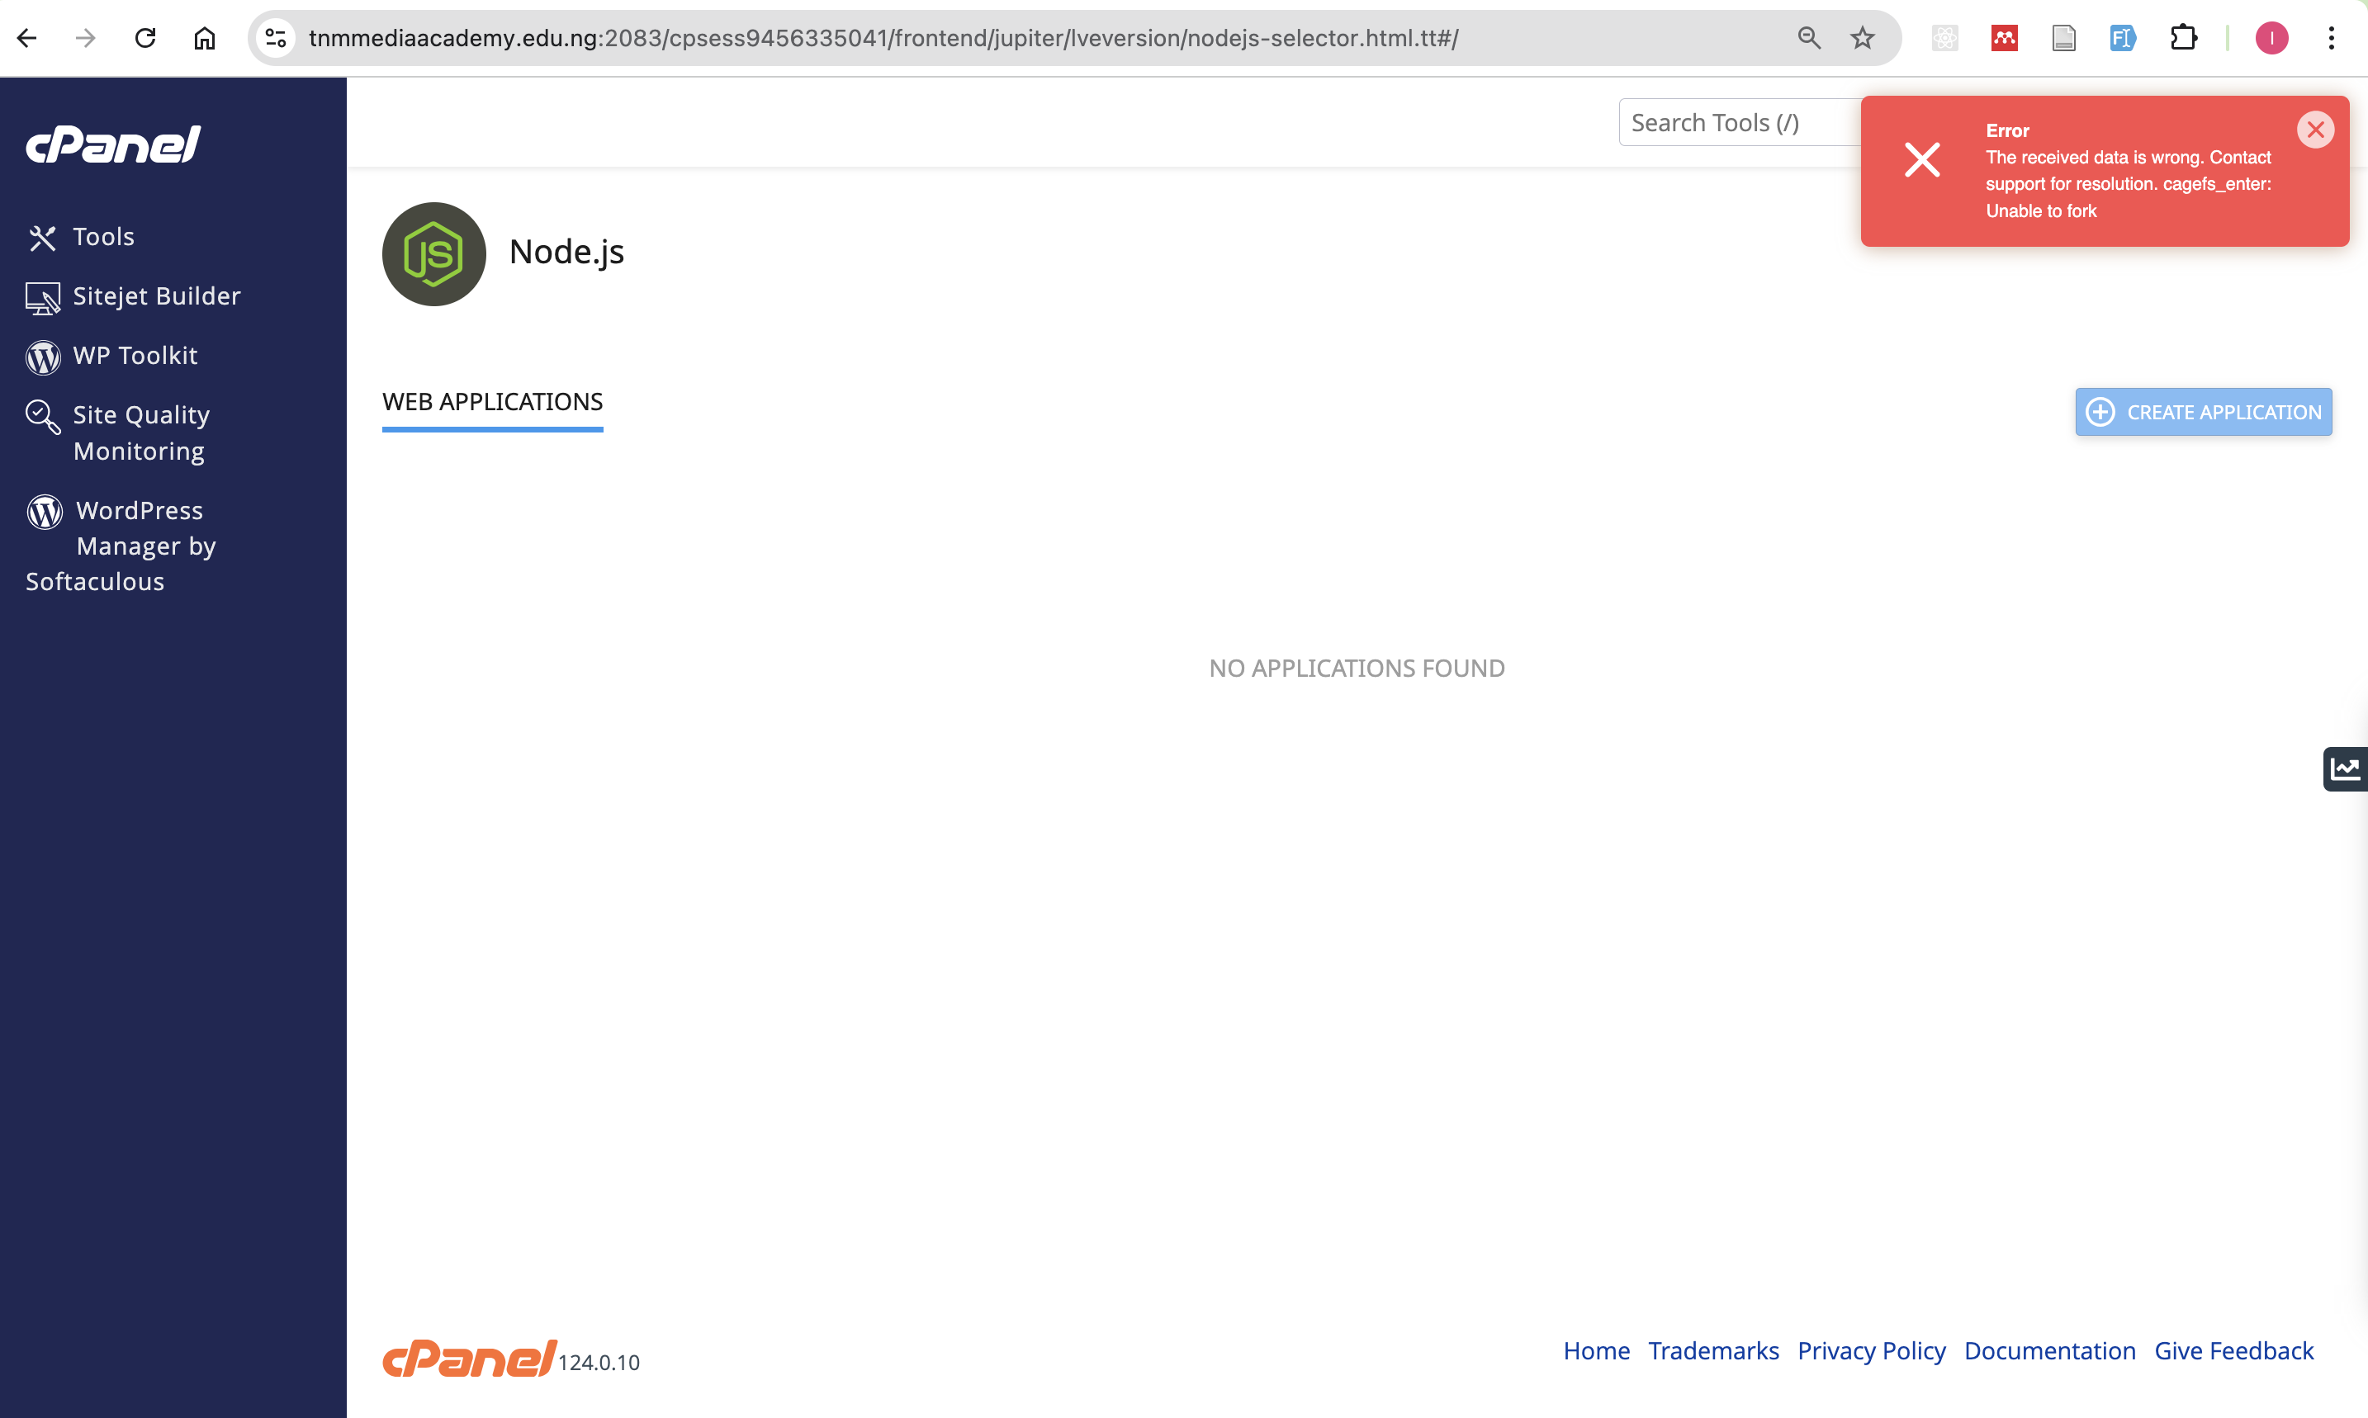Click the Create Application button
This screenshot has width=2368, height=1418.
click(x=2203, y=412)
